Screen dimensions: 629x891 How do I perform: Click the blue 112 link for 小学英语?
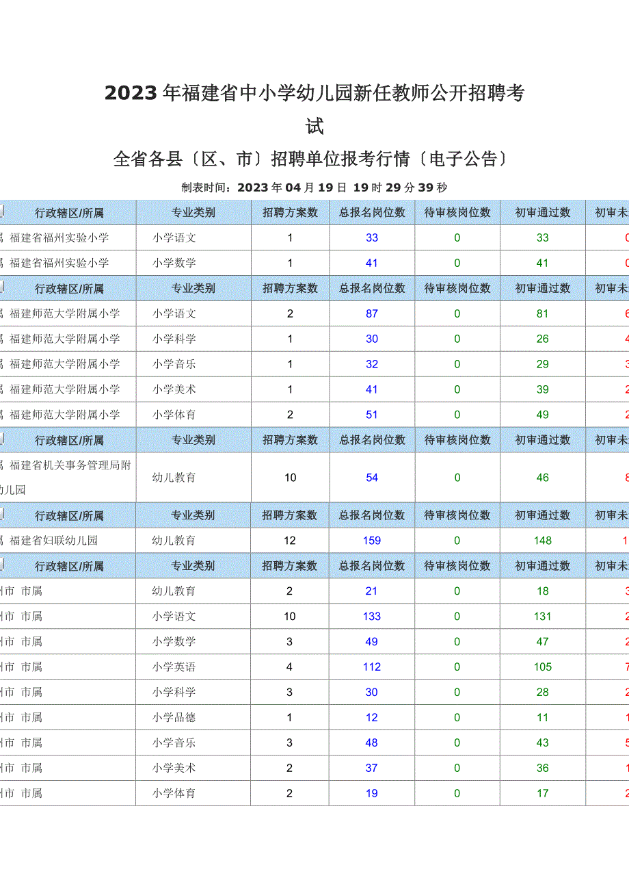[372, 667]
